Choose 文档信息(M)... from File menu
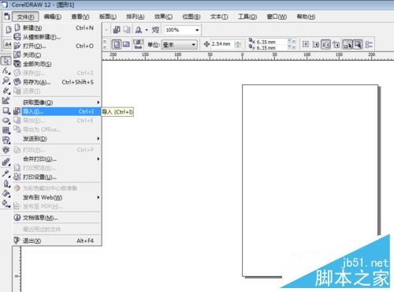 57,218
